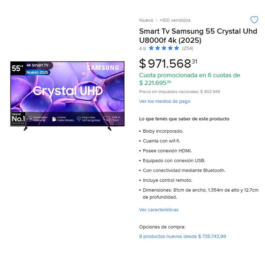Click the 55" size badge on image
Image resolution: width=265 pixels, height=253 pixels.
[17, 68]
